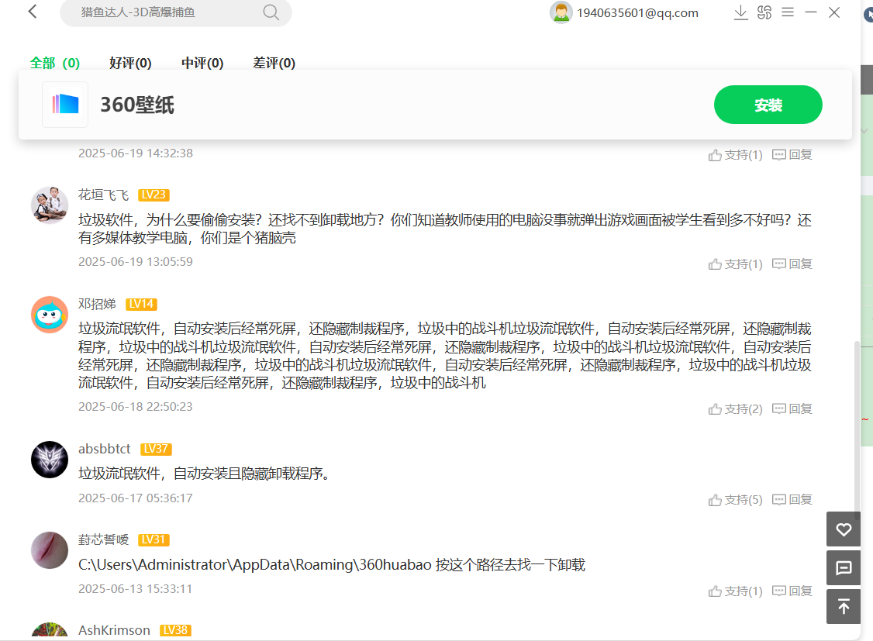873x641 pixels.
Task: Click the user account avatar
Action: [561, 12]
